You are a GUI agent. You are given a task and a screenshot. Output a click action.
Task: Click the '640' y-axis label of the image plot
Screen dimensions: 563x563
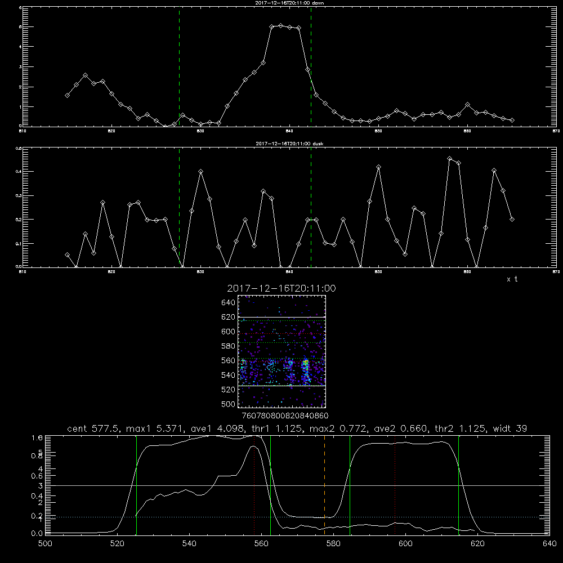tap(229, 303)
